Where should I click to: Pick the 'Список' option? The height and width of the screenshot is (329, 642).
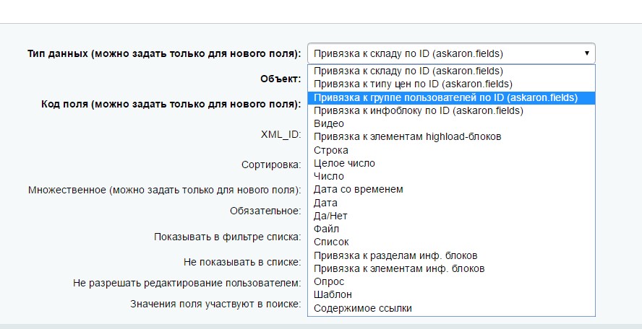point(332,242)
